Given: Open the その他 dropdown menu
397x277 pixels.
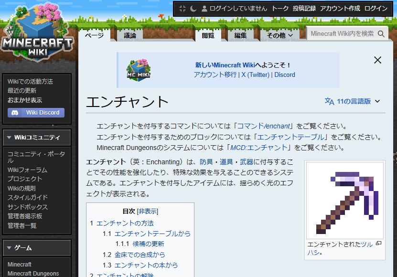Looking at the screenshot, I should [x=279, y=35].
